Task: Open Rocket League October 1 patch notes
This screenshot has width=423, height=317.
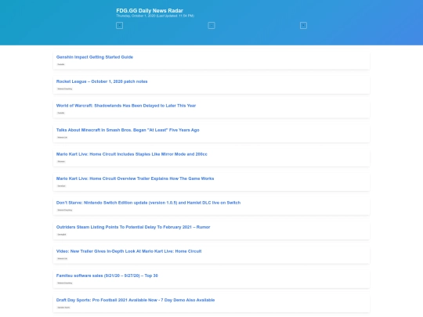Action: 102,81
